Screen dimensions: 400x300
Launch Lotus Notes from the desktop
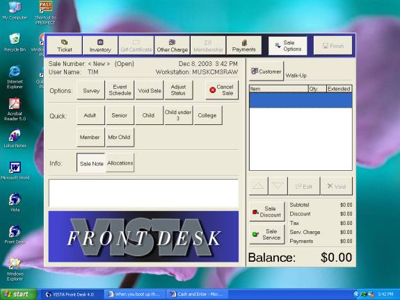[15, 138]
